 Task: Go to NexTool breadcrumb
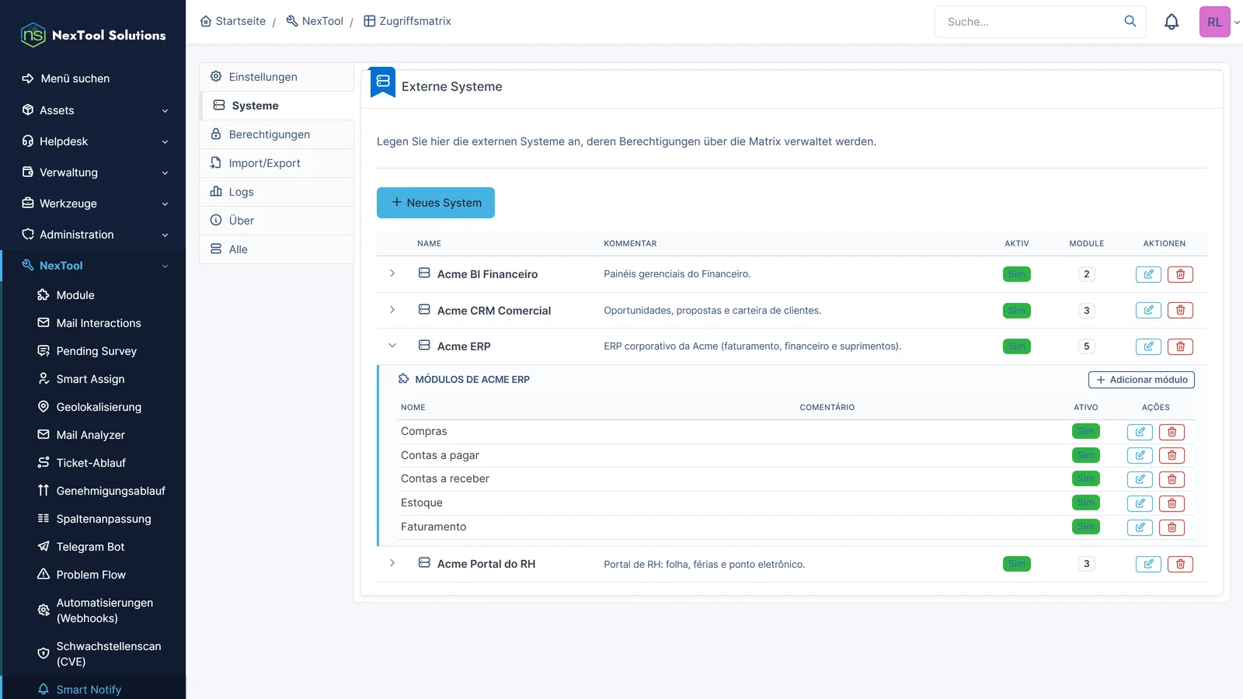[x=315, y=21]
